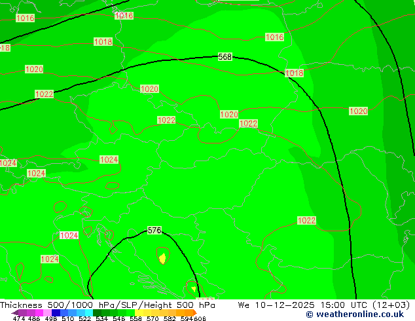Screen dimensions: 415x321
Task: Click the 510 legend value
Action: 68,318
